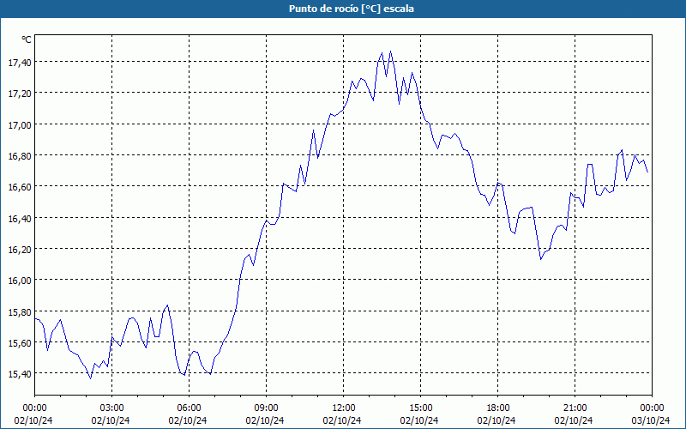Image resolution: width=686 pixels, height=429 pixels.
Task: Click the 18:00 time axis label
Action: 498,408
